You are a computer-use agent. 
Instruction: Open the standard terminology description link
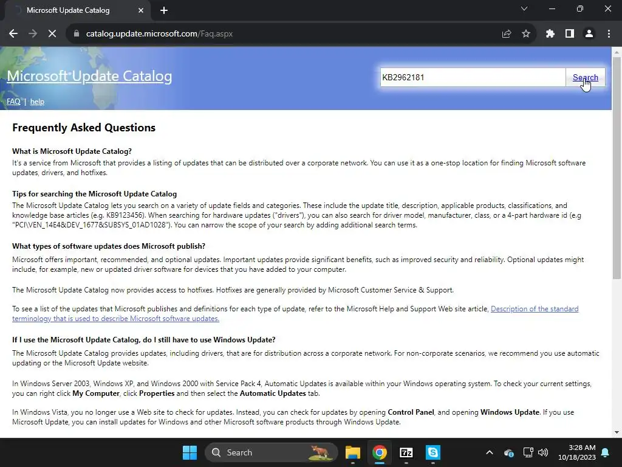click(295, 314)
